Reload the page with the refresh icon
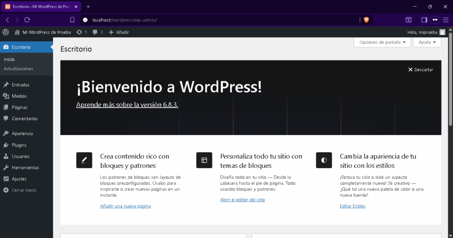Screen dimensions: 453x238 pyautogui.click(x=27, y=20)
